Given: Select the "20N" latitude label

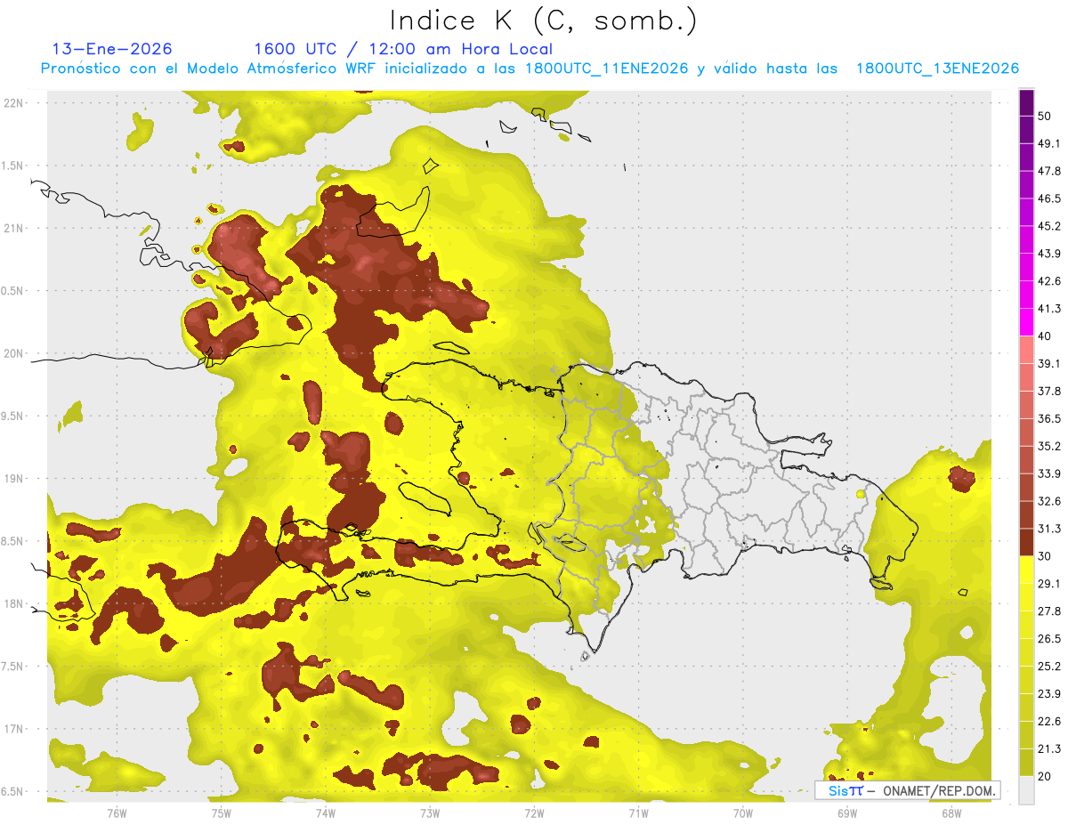Looking at the screenshot, I should (13, 353).
